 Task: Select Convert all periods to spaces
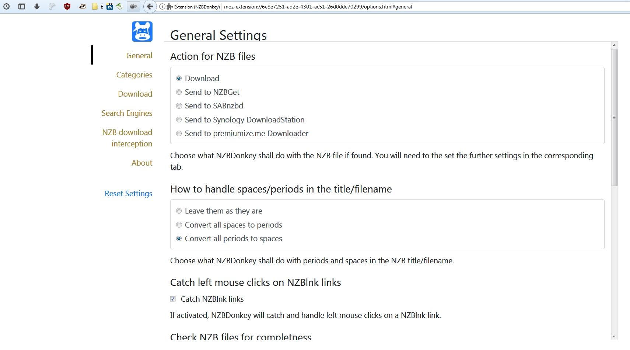tap(179, 239)
